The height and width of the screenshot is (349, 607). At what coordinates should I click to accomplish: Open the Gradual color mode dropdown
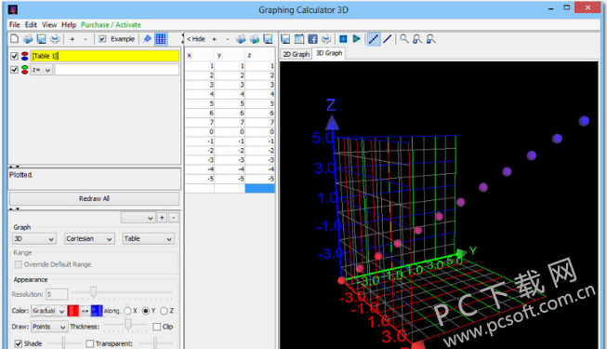(x=48, y=311)
